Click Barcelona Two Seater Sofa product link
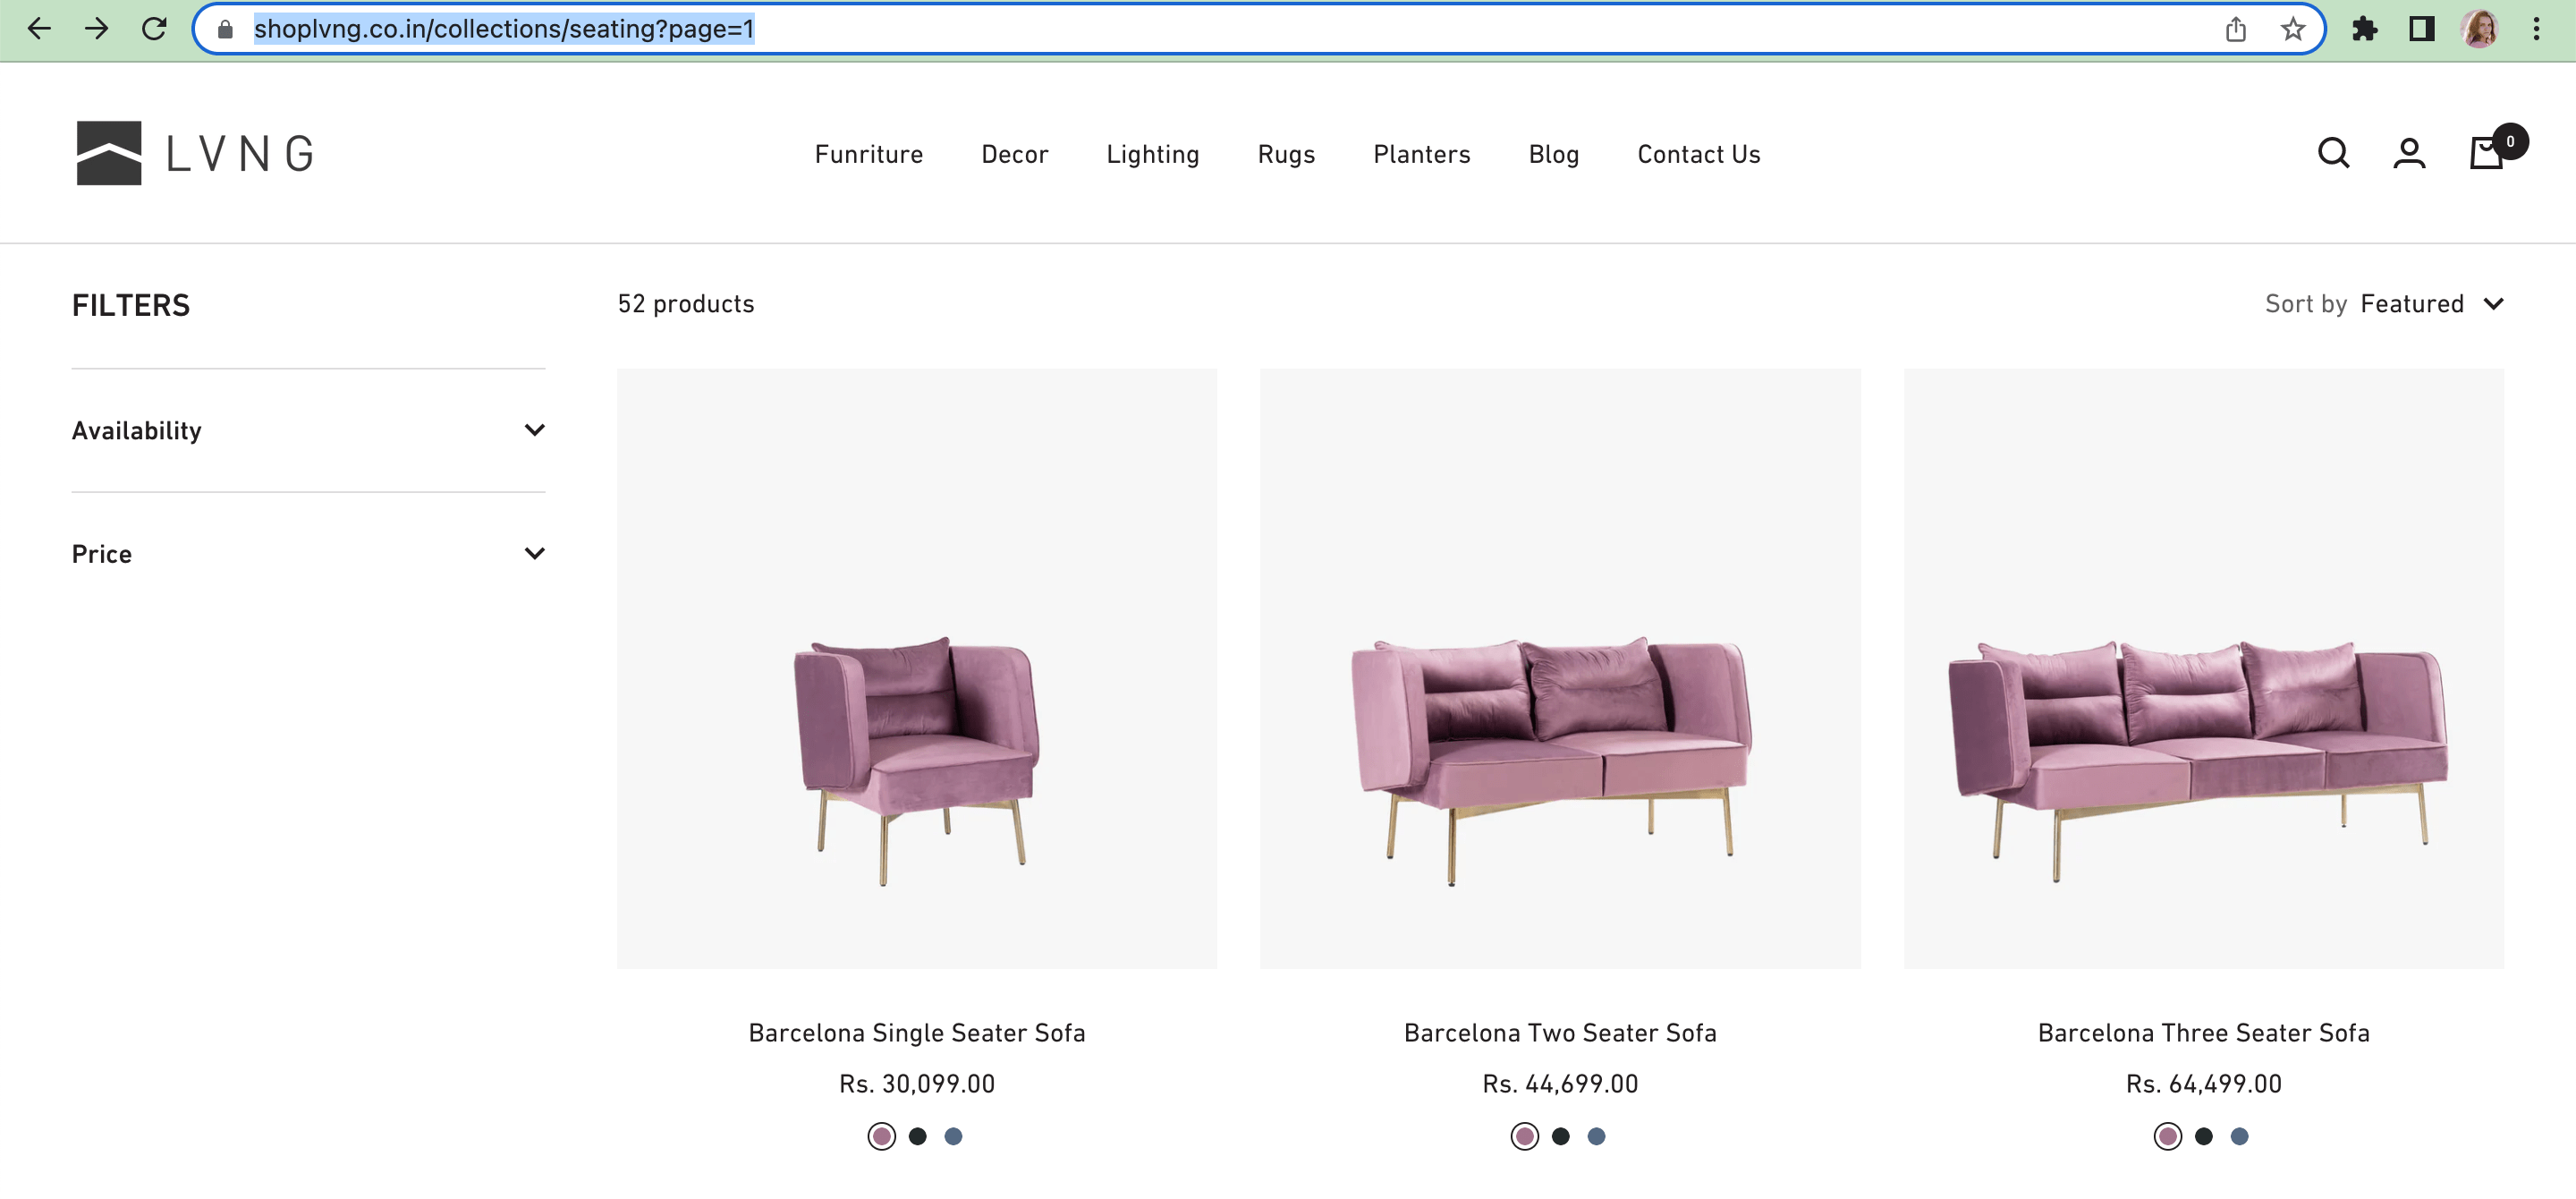 [x=1559, y=1032]
